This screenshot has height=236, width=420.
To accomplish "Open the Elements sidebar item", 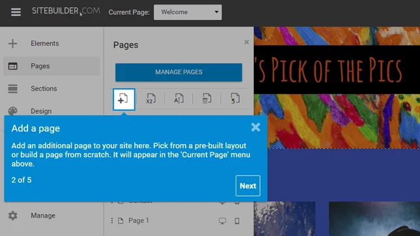I will pyautogui.click(x=44, y=44).
